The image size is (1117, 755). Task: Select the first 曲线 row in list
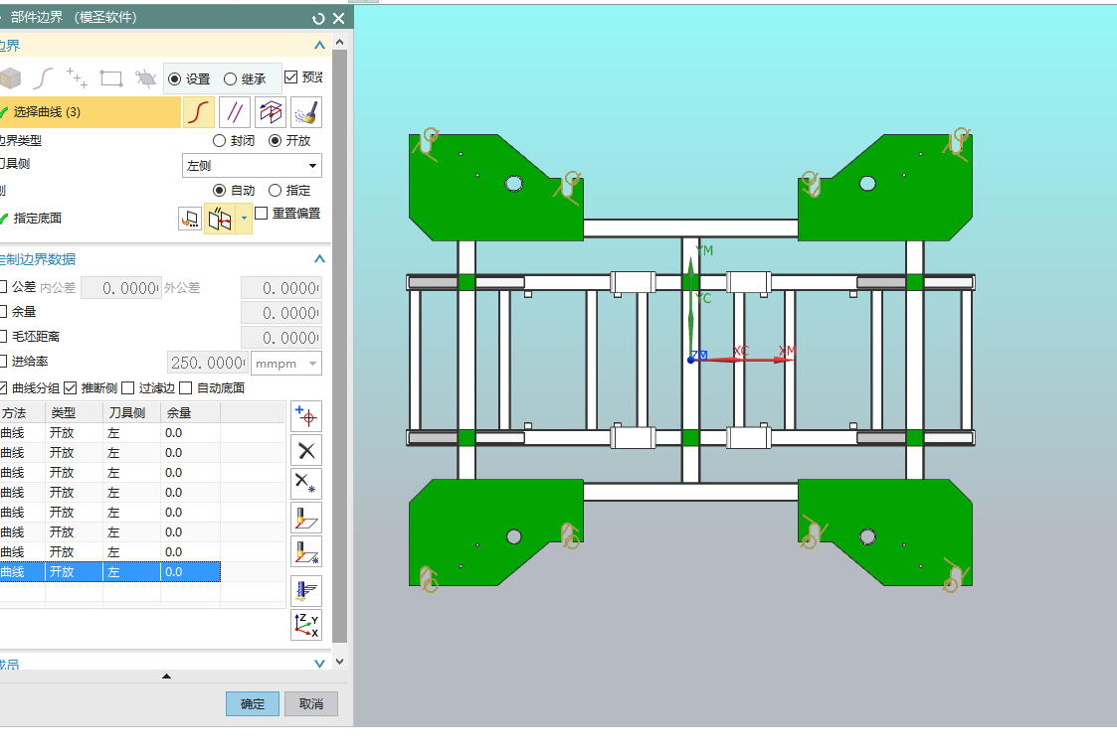109,433
